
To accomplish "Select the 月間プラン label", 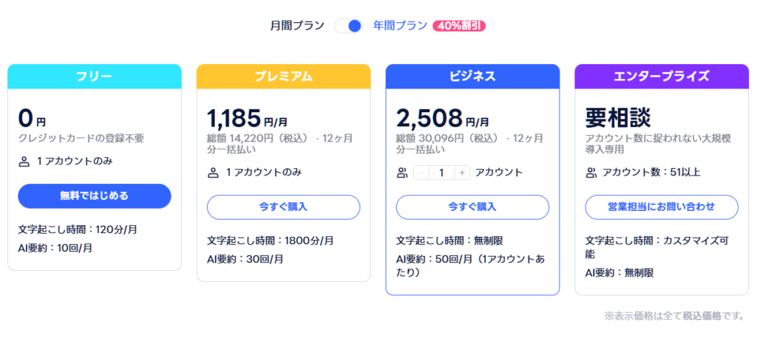I will point(297,26).
